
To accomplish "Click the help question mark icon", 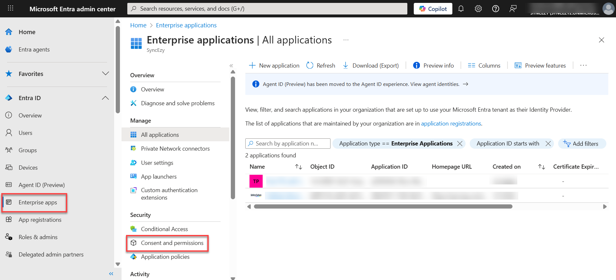I will [495, 9].
